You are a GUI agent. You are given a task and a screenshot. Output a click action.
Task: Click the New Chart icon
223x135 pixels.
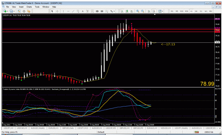[5, 11]
